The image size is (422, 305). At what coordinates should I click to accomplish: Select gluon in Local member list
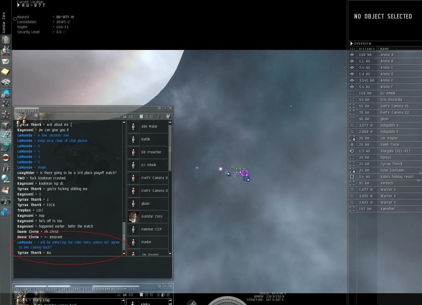point(147,204)
